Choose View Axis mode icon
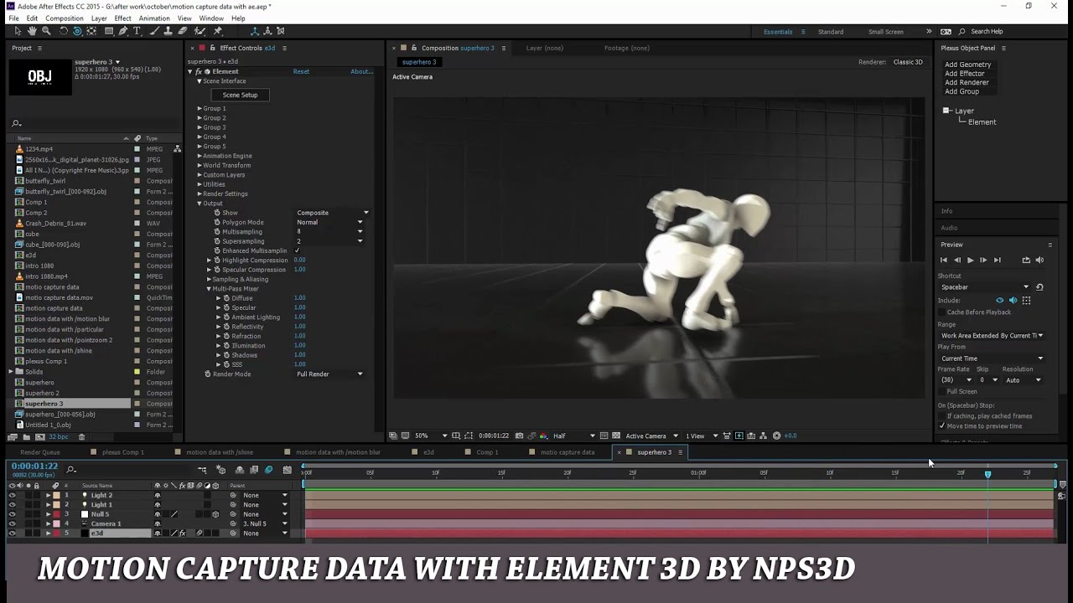Image resolution: width=1073 pixels, height=603 pixels. tap(281, 31)
